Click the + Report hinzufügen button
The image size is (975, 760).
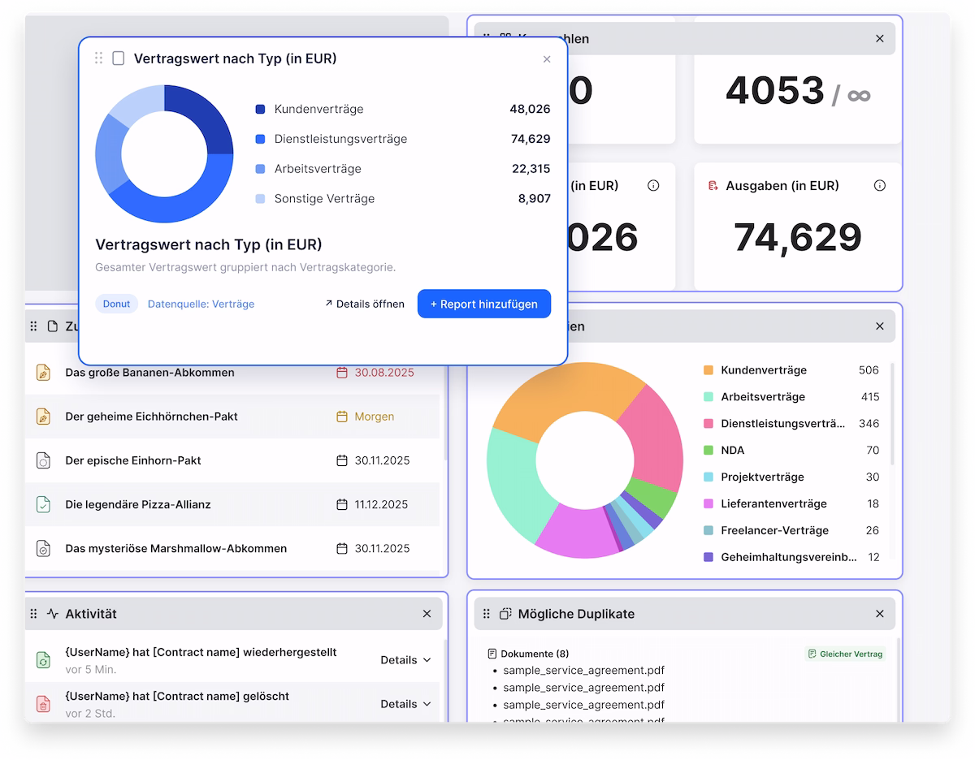coord(484,304)
